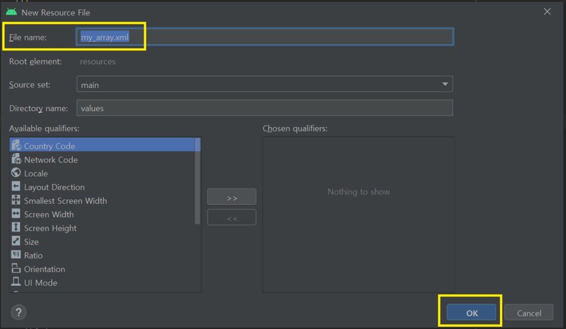Select Size in available qualifiers
Image resolution: width=566 pixels, height=329 pixels.
(32, 242)
